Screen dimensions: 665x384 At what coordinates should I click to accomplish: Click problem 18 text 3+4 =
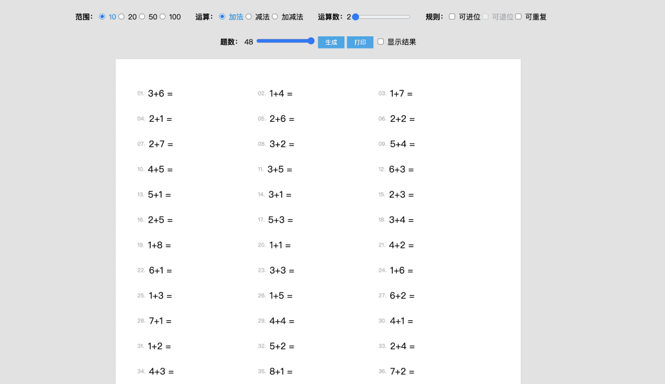click(x=401, y=221)
